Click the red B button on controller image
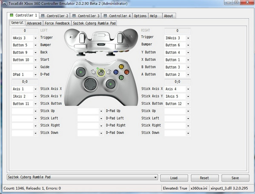Screen dimensions: 255x194 [x=126, y=72]
